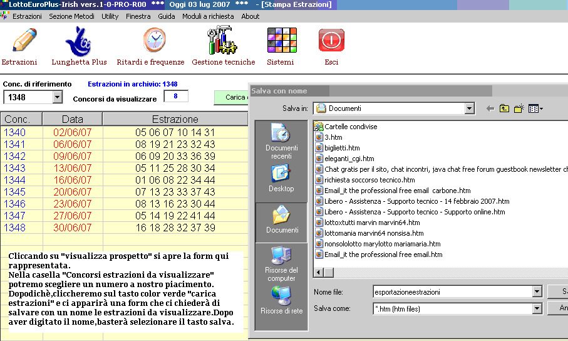The width and height of the screenshot is (568, 341).
Task: Click the red Esci power icon
Action: (x=331, y=40)
